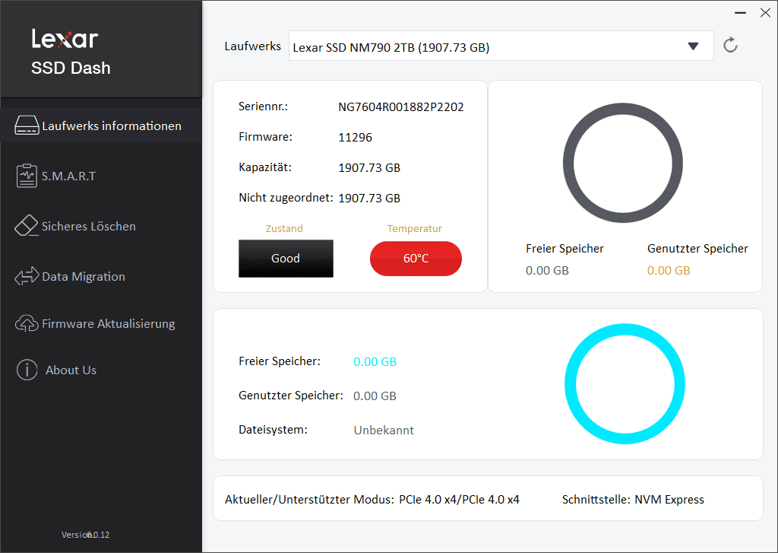Click the S.M.A.R.T clipboard icon

click(27, 176)
